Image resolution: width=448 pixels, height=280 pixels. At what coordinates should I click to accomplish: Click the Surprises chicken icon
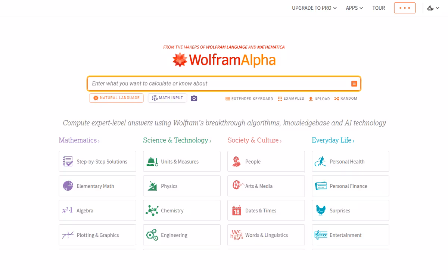coord(321,210)
